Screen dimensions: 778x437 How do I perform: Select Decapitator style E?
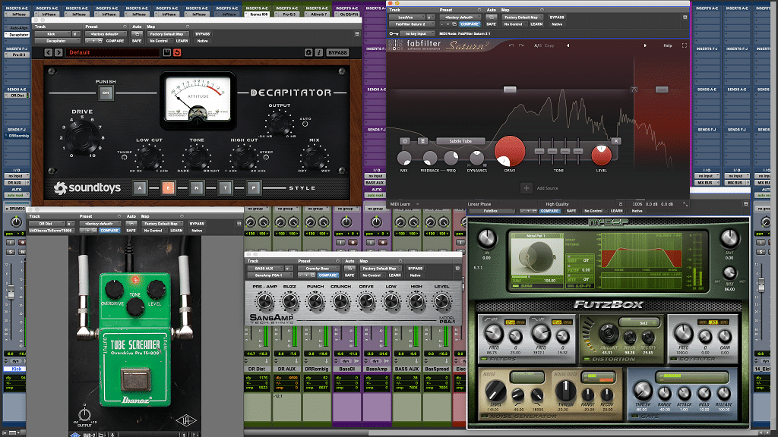click(168, 188)
